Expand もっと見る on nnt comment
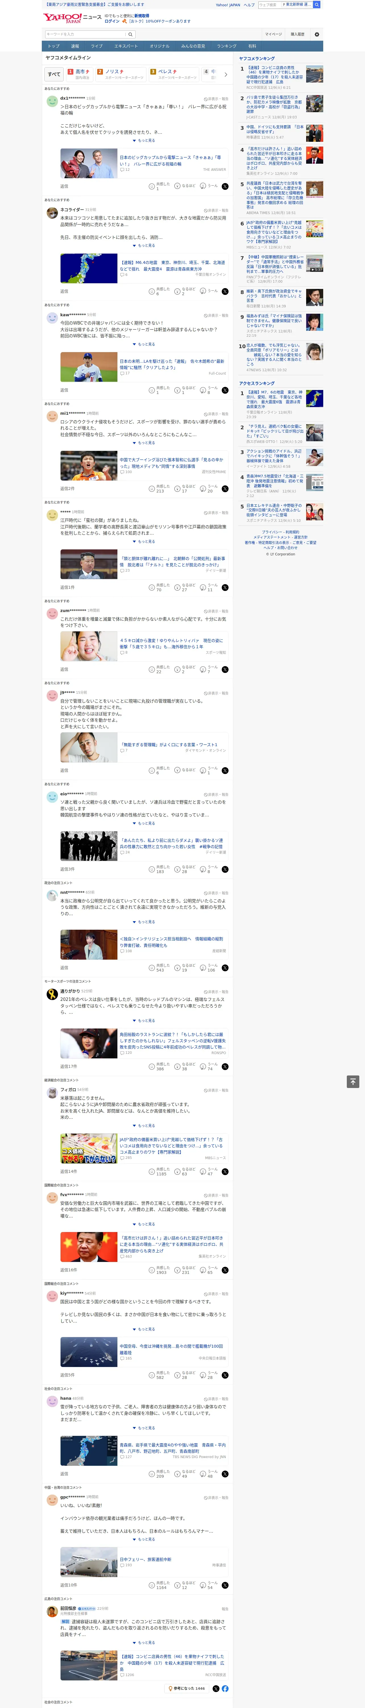 pyautogui.click(x=144, y=922)
